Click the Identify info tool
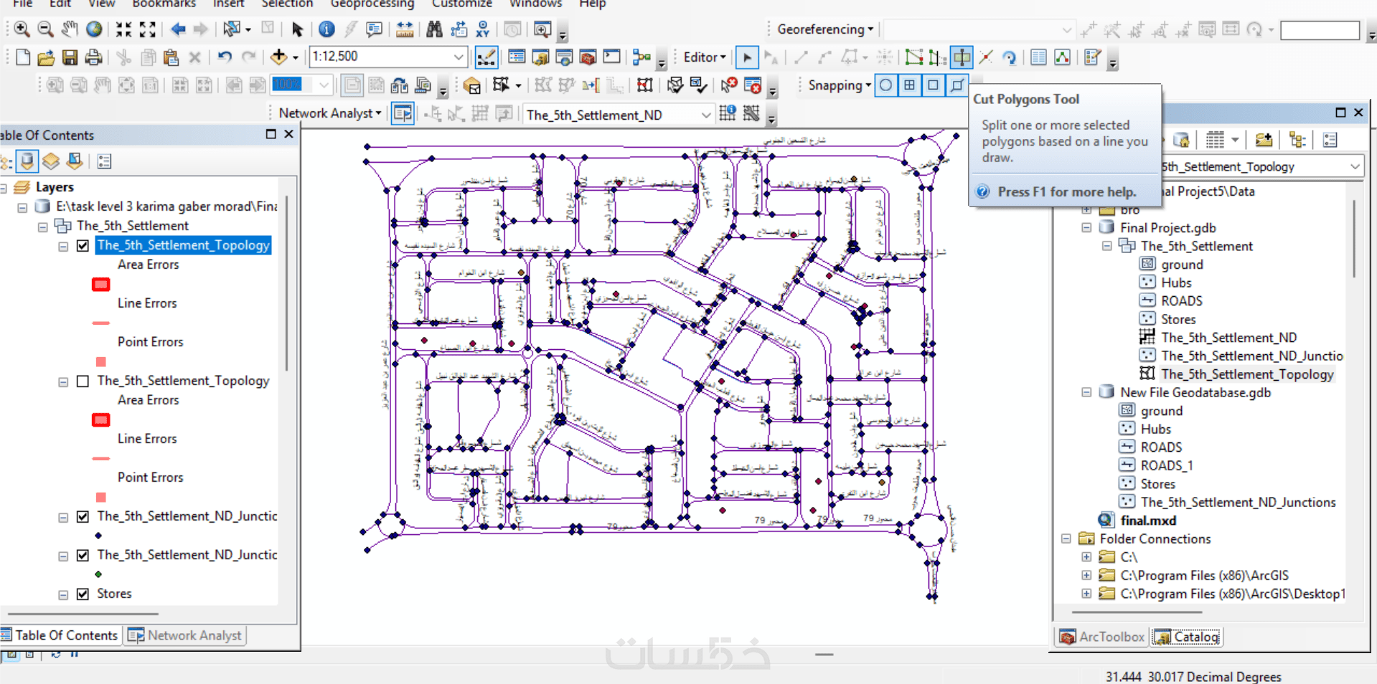The width and height of the screenshot is (1377, 684). coord(326,29)
